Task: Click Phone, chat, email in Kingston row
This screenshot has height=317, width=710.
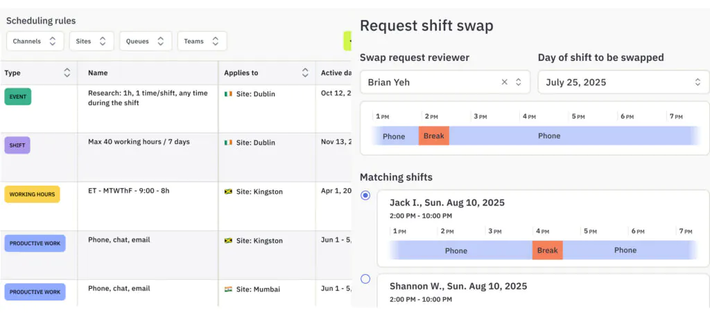Action: pyautogui.click(x=119, y=239)
